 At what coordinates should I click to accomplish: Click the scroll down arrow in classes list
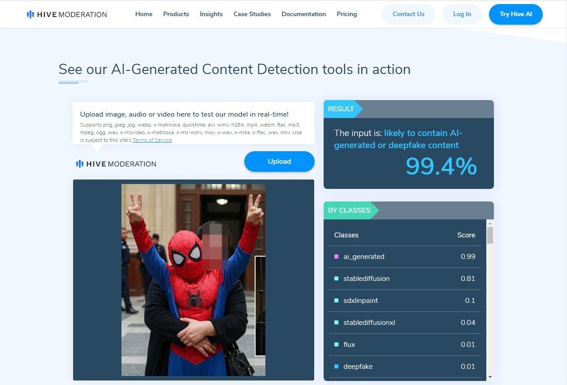point(490,377)
